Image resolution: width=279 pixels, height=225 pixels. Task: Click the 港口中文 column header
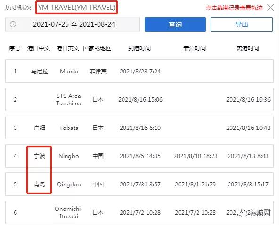[x=39, y=48]
